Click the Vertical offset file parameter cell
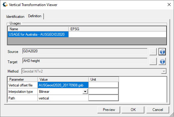174x117 pixels. pyautogui.click(x=22, y=85)
